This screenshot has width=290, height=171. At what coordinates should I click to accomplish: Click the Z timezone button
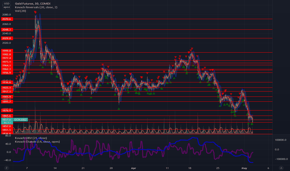[7, 168]
